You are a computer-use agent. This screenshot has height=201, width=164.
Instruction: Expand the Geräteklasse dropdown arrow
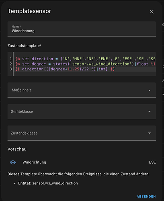coord(150,111)
